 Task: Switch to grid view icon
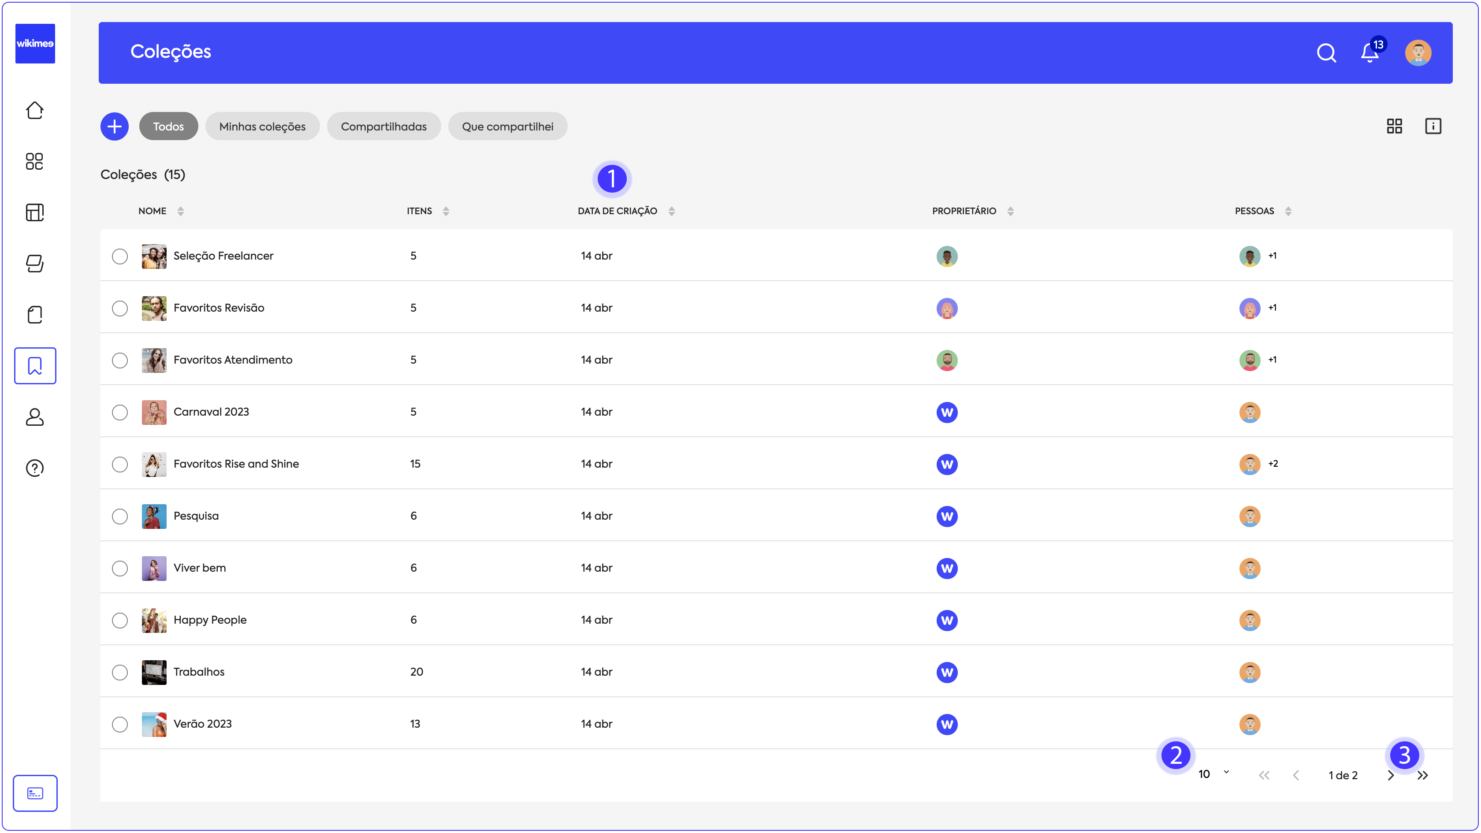pyautogui.click(x=1394, y=126)
